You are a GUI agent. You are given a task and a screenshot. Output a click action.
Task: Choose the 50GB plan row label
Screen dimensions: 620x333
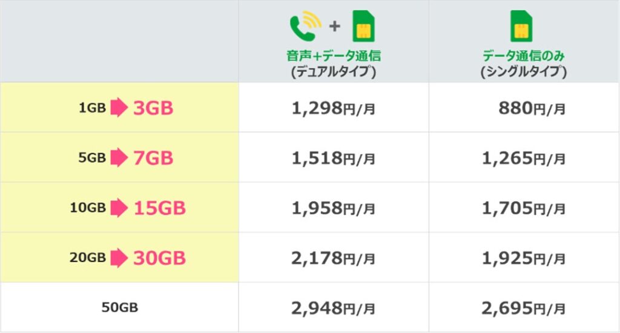(119, 308)
